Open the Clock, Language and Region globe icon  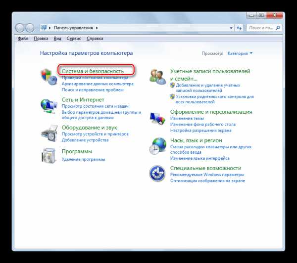click(x=157, y=146)
